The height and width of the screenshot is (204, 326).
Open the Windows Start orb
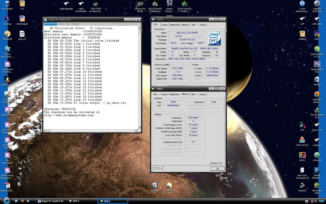(x=6, y=201)
